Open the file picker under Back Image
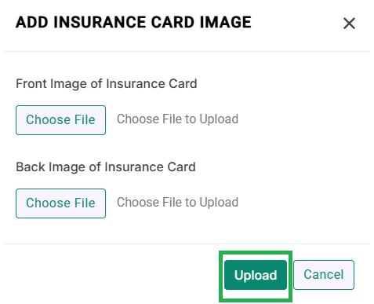The height and width of the screenshot is (304, 374). (x=60, y=203)
